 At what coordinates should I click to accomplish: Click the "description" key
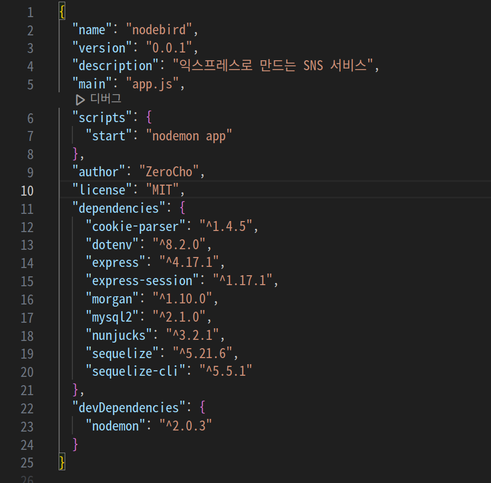pyautogui.click(x=115, y=66)
